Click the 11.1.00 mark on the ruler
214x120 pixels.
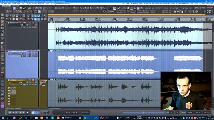(130, 19)
